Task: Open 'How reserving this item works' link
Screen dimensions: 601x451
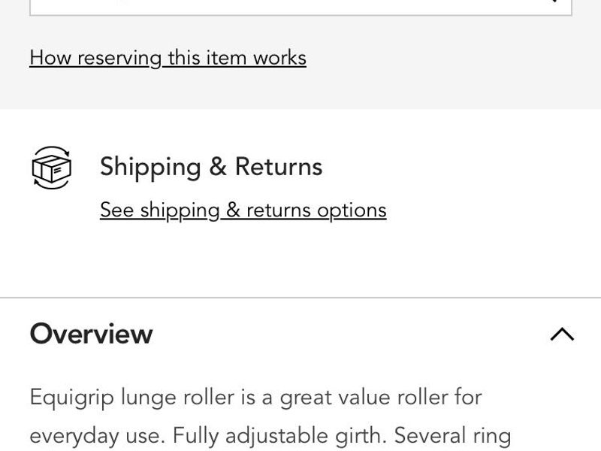Action: pos(168,58)
